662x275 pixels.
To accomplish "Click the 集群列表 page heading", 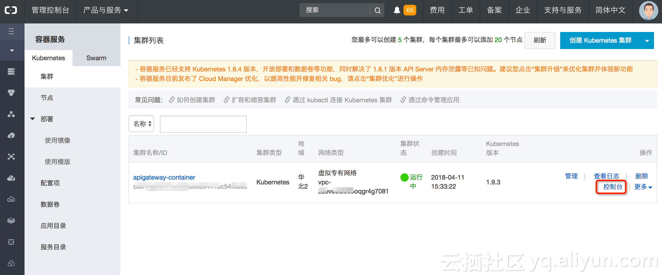I will [149, 40].
